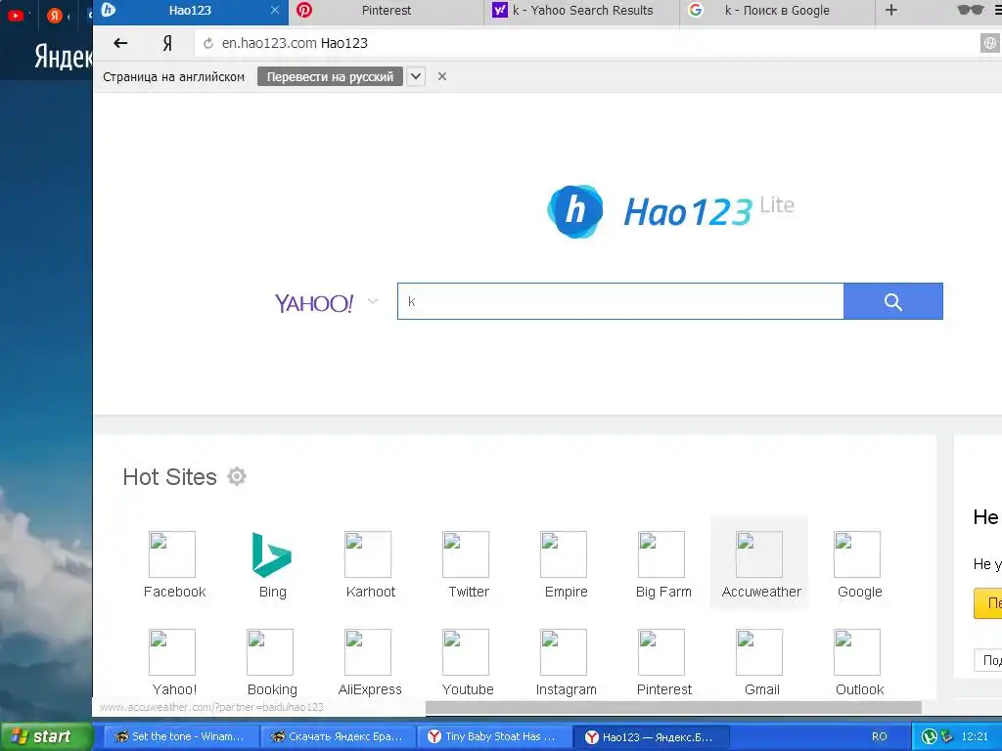Reload page using address bar refresh icon
The height and width of the screenshot is (751, 1002).
coord(207,43)
